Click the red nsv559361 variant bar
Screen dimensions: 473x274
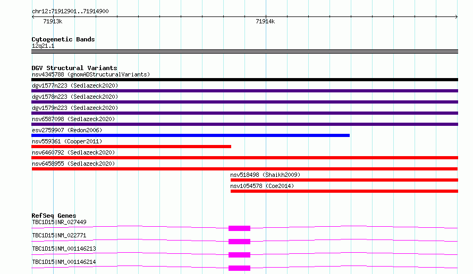131,147
